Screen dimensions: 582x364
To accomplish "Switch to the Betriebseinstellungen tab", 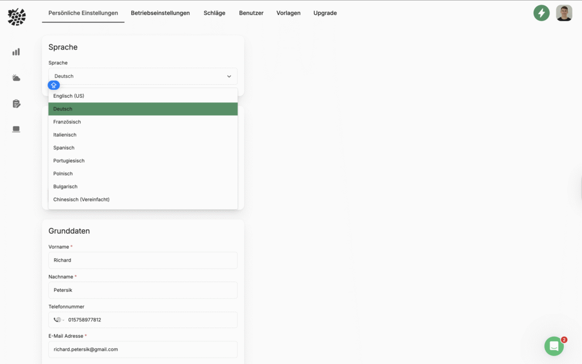I will (160, 13).
